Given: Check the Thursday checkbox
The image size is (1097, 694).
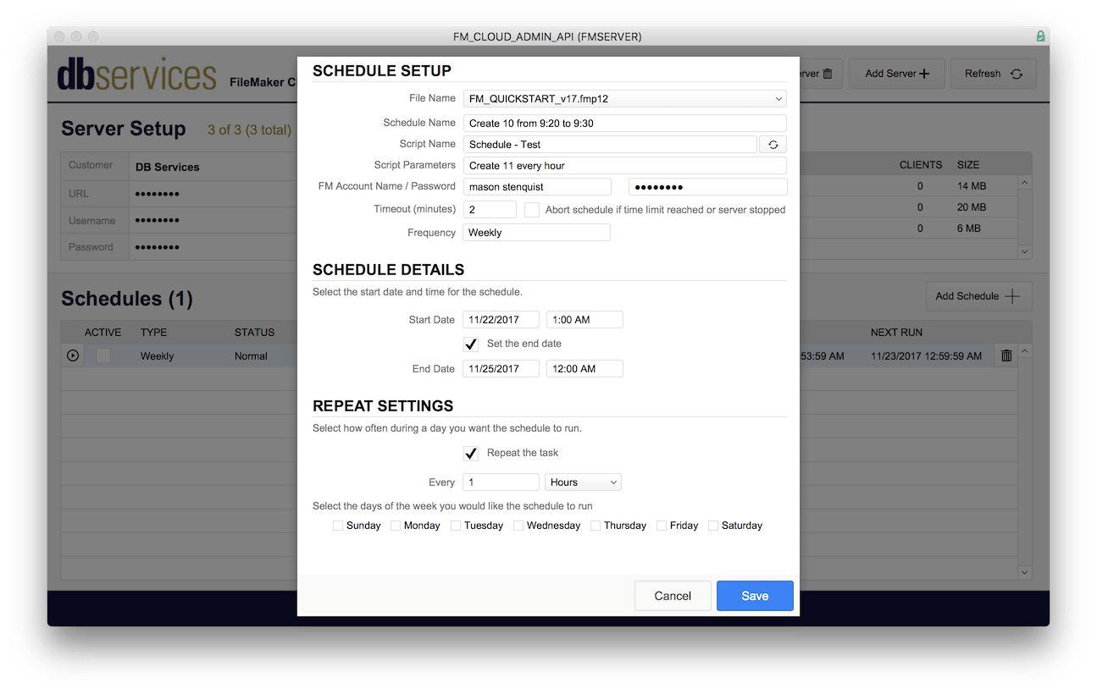Looking at the screenshot, I should (x=596, y=526).
